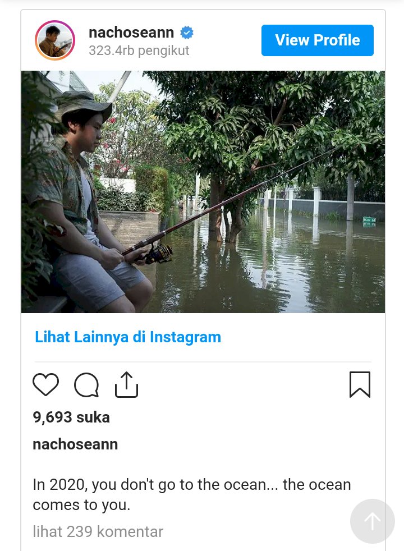The width and height of the screenshot is (404, 551).
Task: Expand the lihat 239 komentar comments
Action: 98,531
